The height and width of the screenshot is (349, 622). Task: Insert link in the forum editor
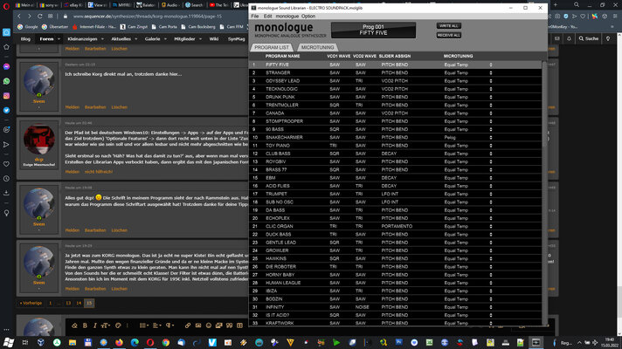(x=188, y=325)
